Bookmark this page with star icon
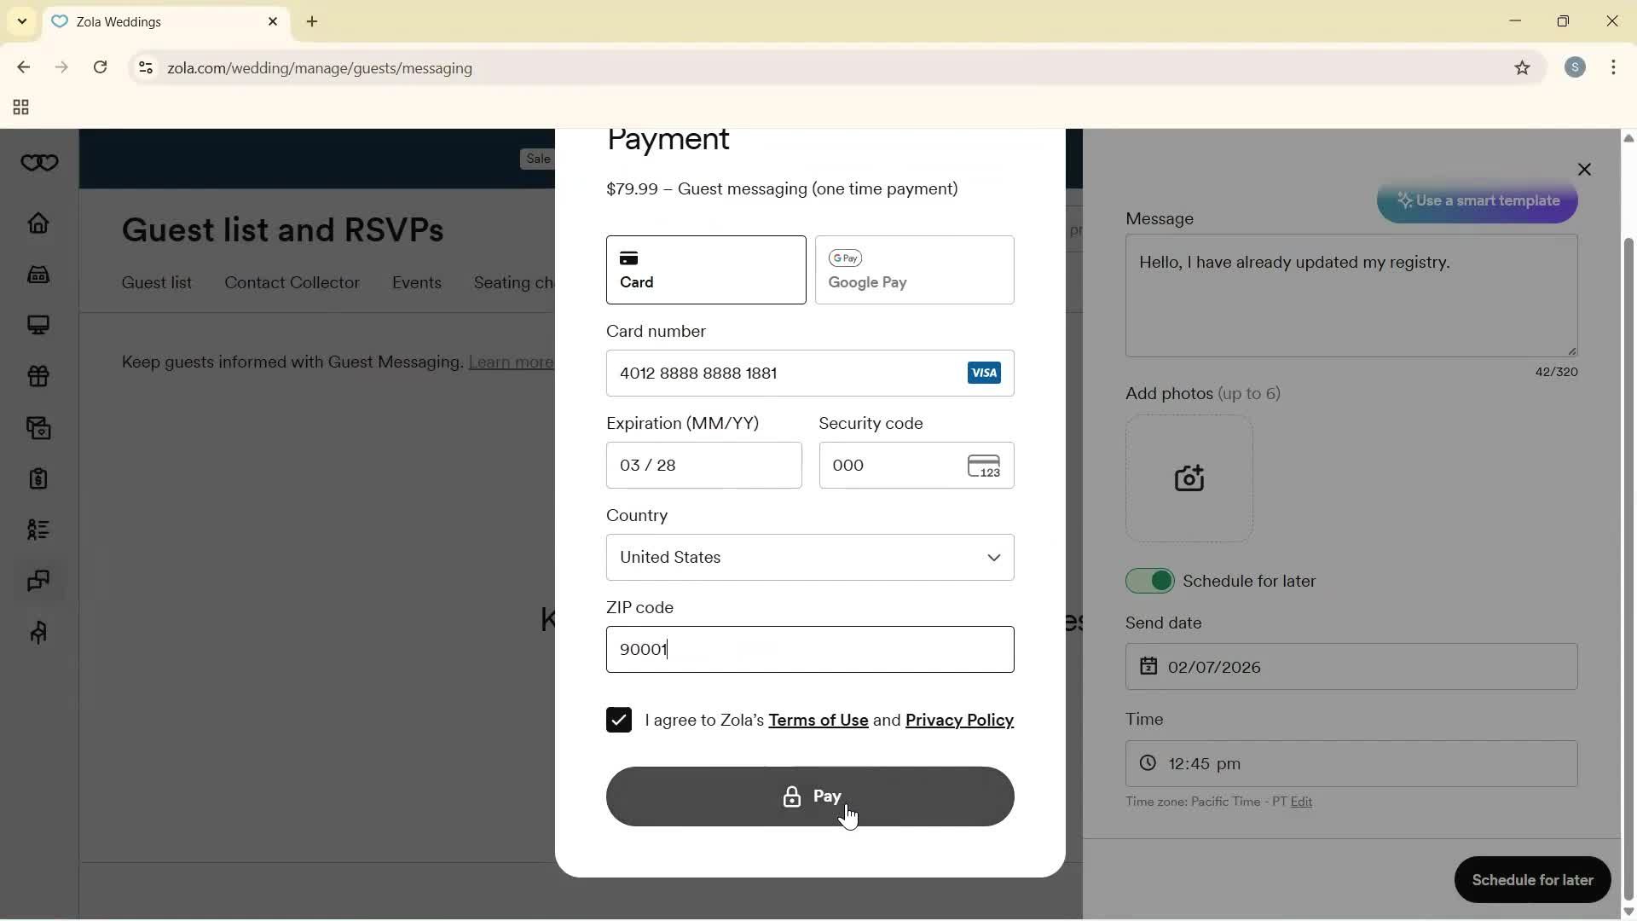The width and height of the screenshot is (1637, 921). coord(1522,68)
